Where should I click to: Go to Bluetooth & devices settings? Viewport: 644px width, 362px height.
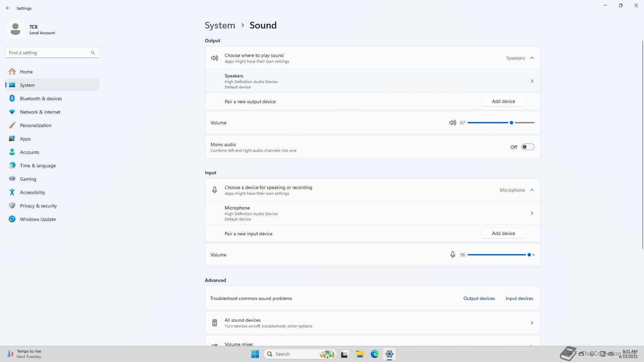41,99
